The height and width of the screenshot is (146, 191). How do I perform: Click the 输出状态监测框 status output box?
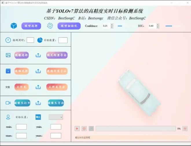(131, 137)
